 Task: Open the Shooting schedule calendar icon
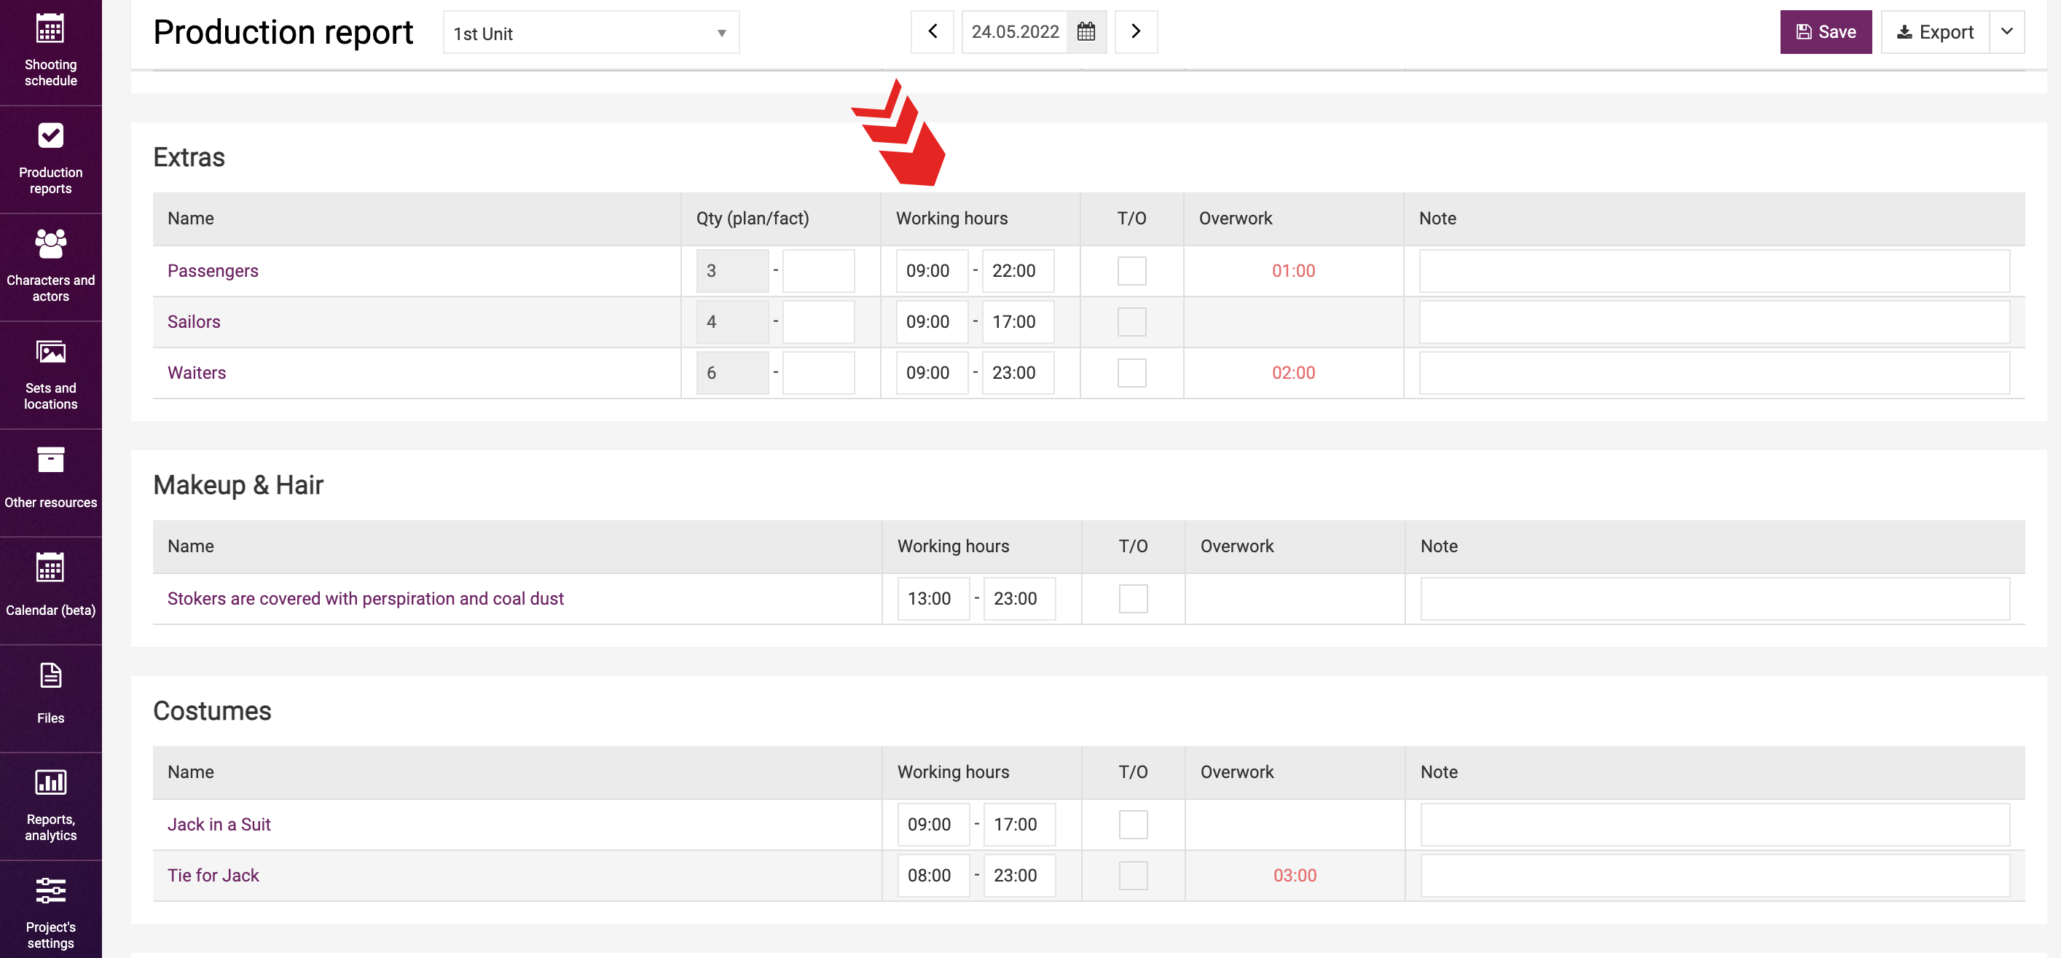click(50, 29)
